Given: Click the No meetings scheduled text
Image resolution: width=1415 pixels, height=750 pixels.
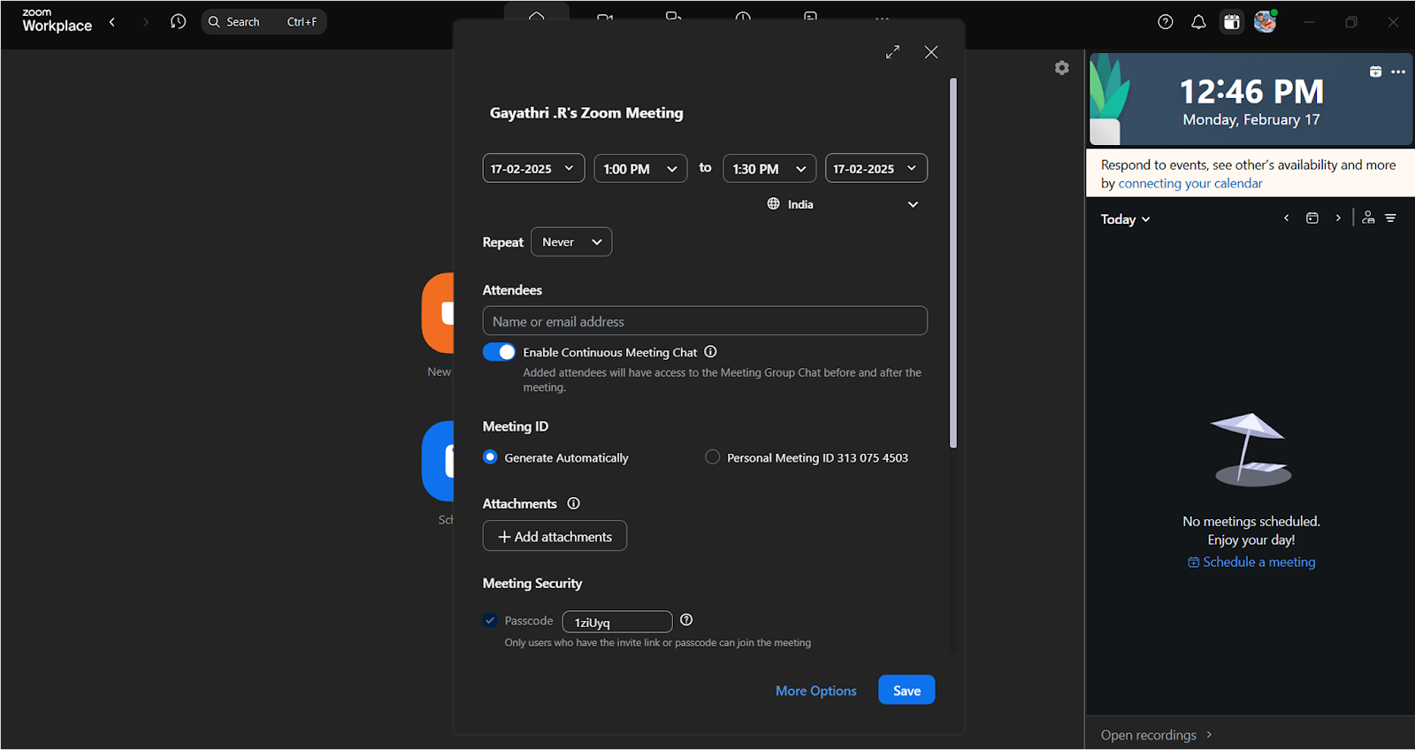Looking at the screenshot, I should (1251, 522).
